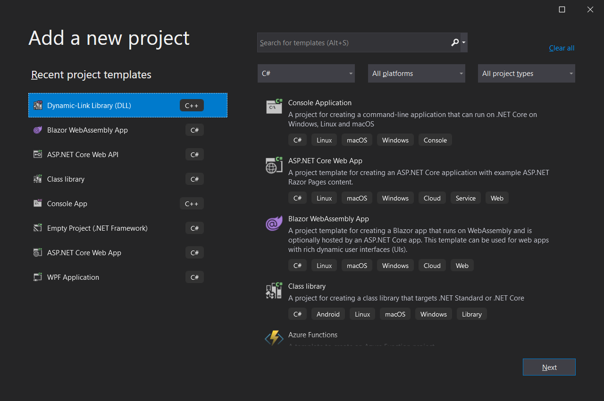Select Dynamic-Link Library (DLL) recent template
604x401 pixels.
(x=128, y=105)
